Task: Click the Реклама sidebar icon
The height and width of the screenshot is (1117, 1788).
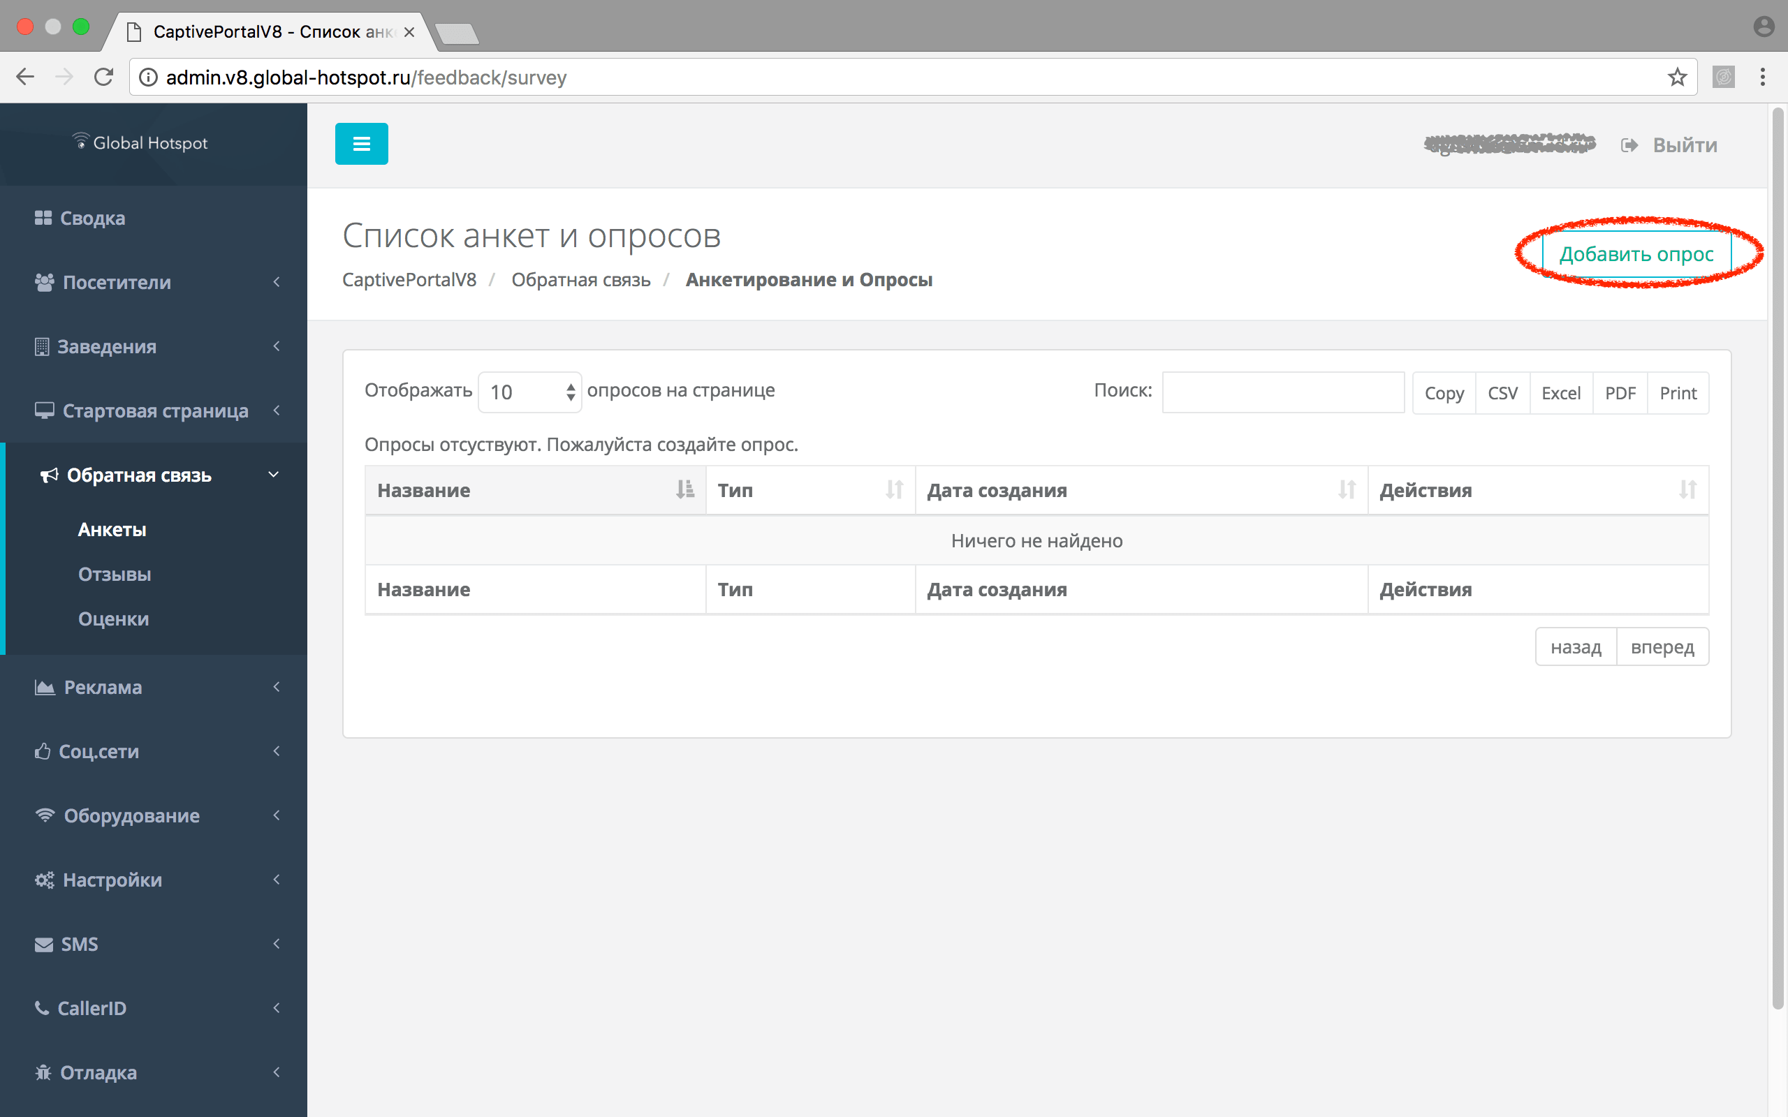Action: 45,686
